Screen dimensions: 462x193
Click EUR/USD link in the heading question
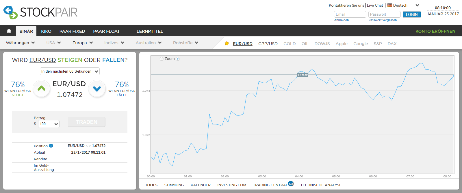(42, 60)
